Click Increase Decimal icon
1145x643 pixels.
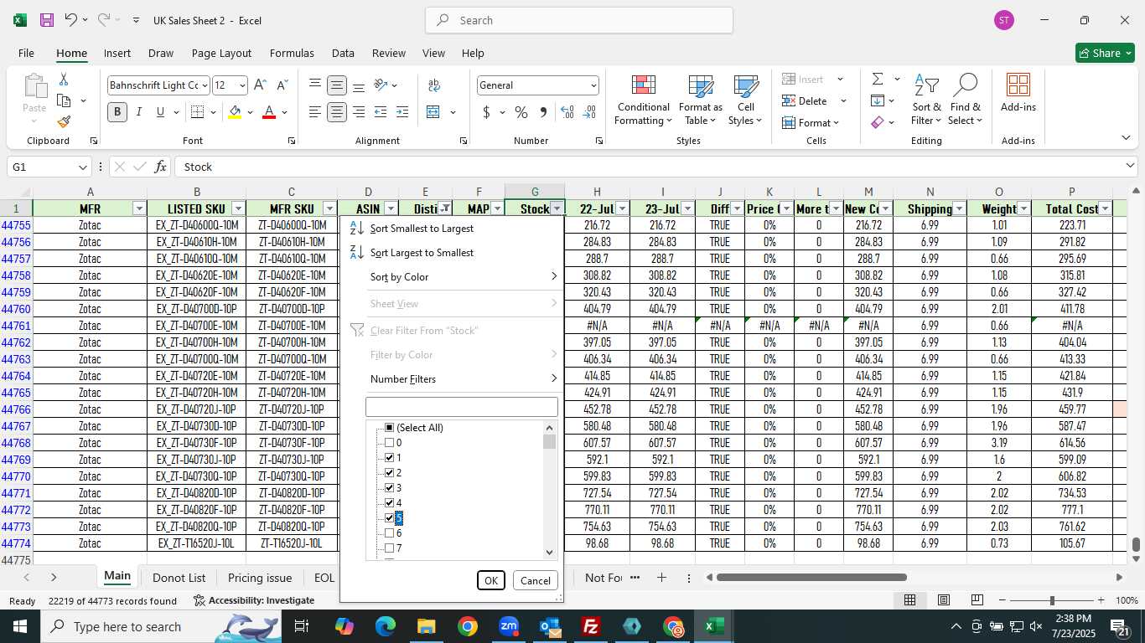(567, 112)
